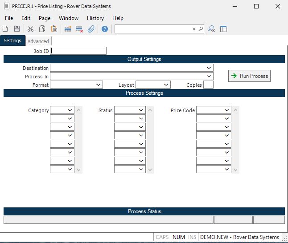Click the Copy icon in toolbar
This screenshot has width=288, height=243.
pyautogui.click(x=42, y=29)
